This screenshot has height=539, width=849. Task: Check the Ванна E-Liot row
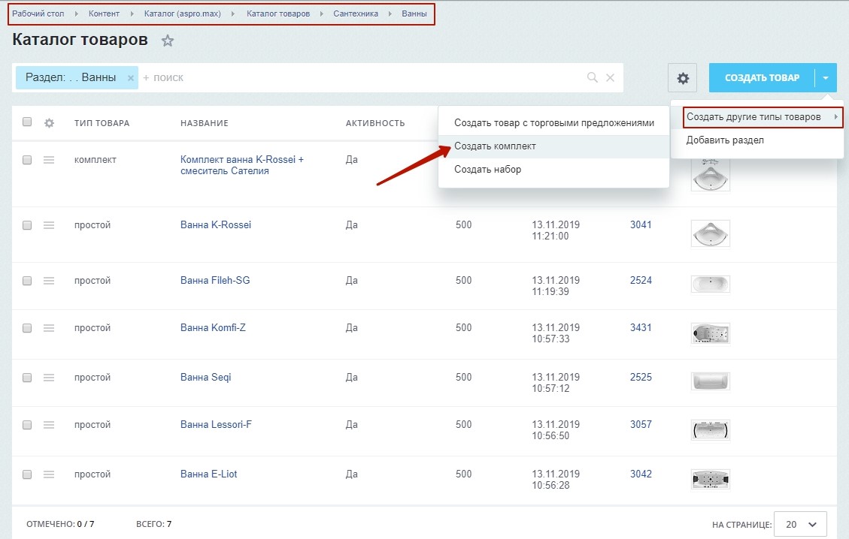pyautogui.click(x=27, y=474)
